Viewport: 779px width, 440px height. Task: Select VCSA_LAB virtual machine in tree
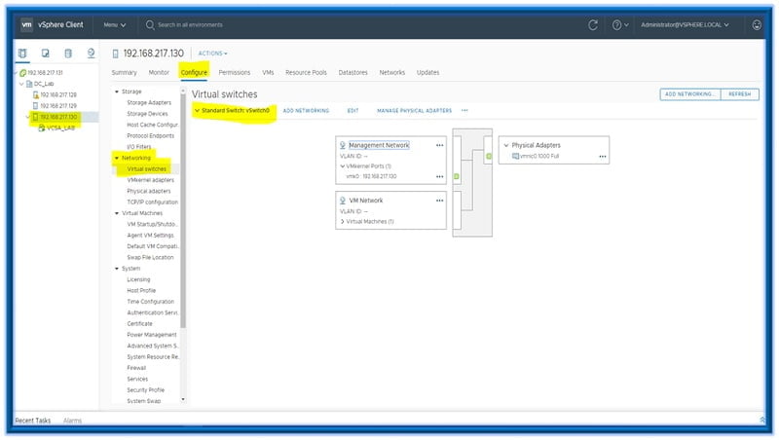[61, 128]
